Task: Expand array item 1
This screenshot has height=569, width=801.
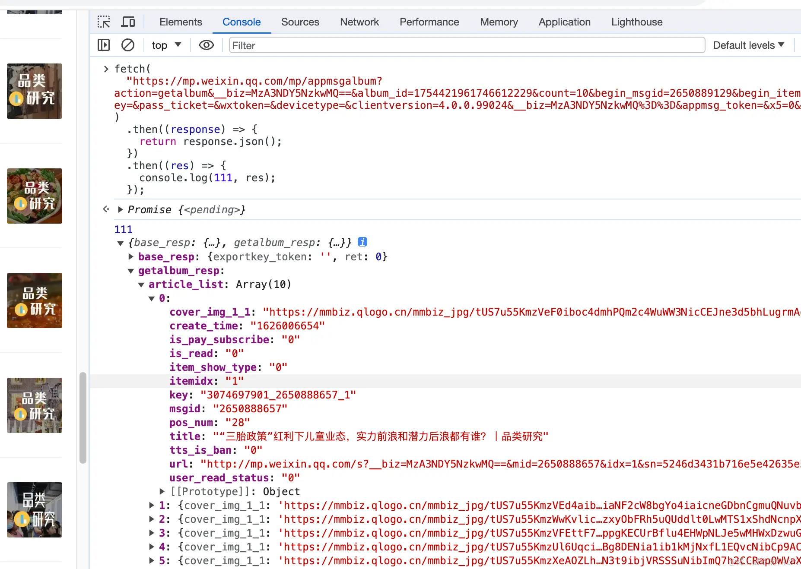Action: (152, 505)
